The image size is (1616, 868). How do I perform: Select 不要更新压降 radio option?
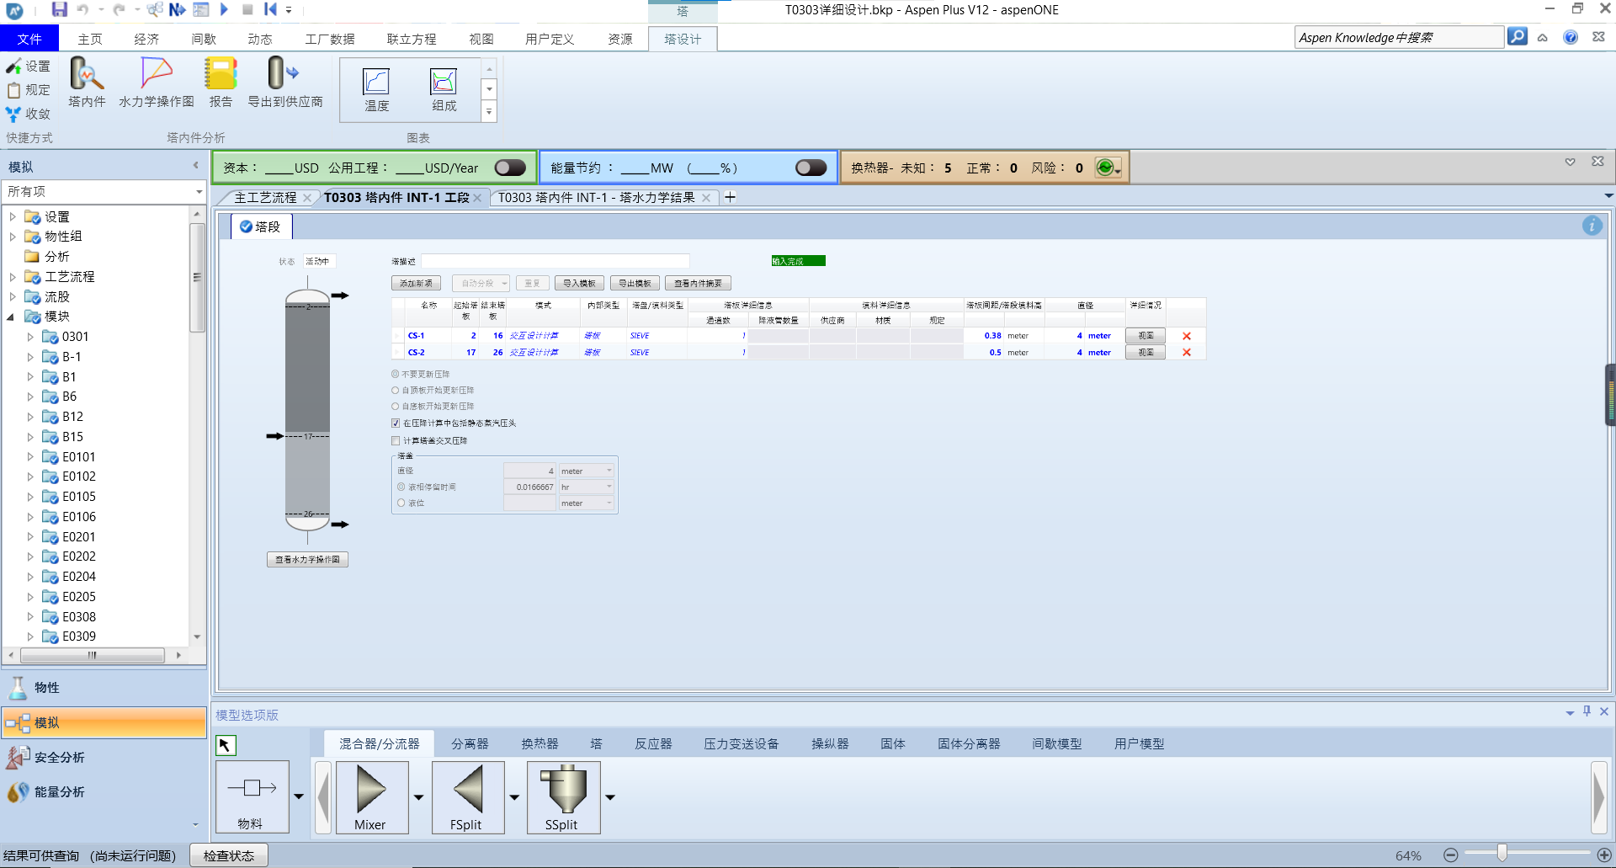pos(396,374)
